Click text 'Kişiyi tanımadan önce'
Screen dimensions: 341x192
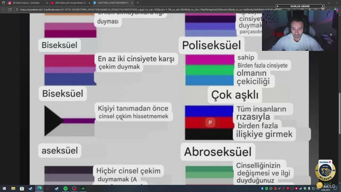pyautogui.click(x=133, y=108)
